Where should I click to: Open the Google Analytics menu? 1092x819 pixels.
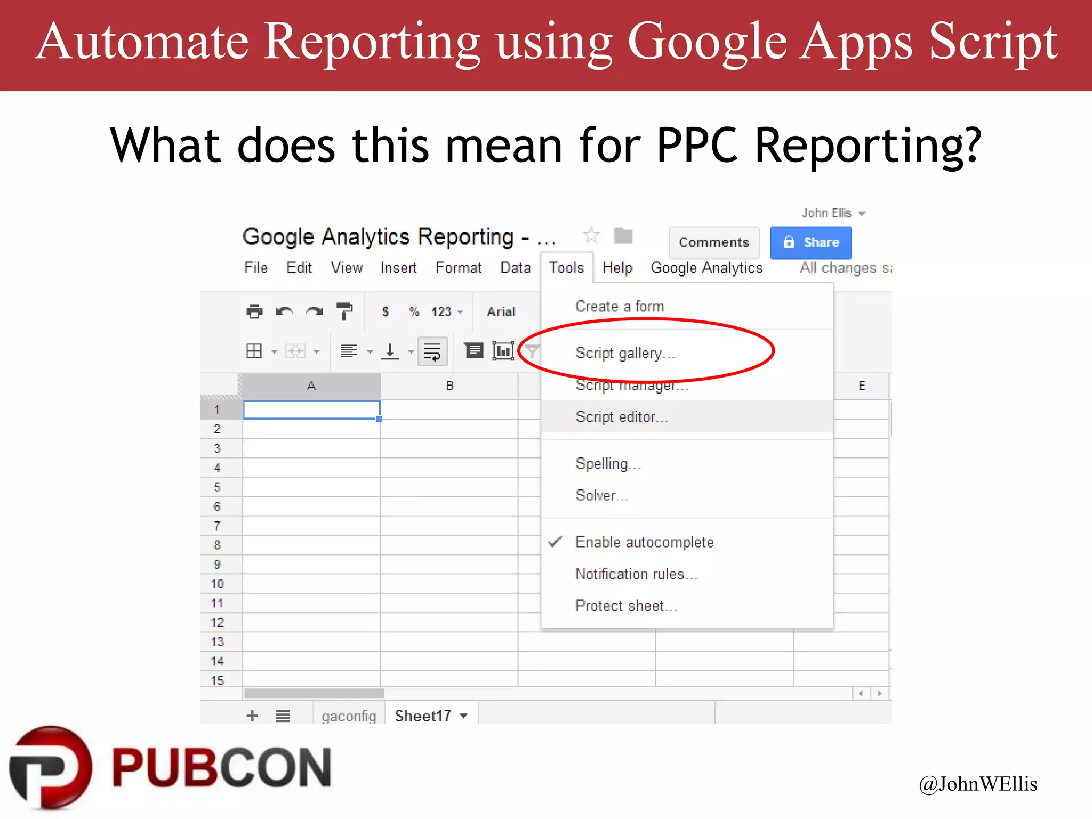coord(706,268)
